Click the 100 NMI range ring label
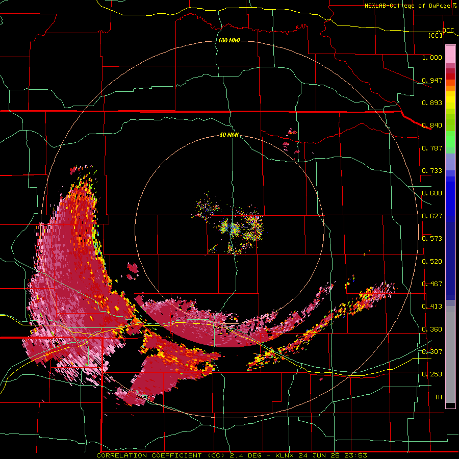Screen dimensions: 459x459 click(x=229, y=40)
